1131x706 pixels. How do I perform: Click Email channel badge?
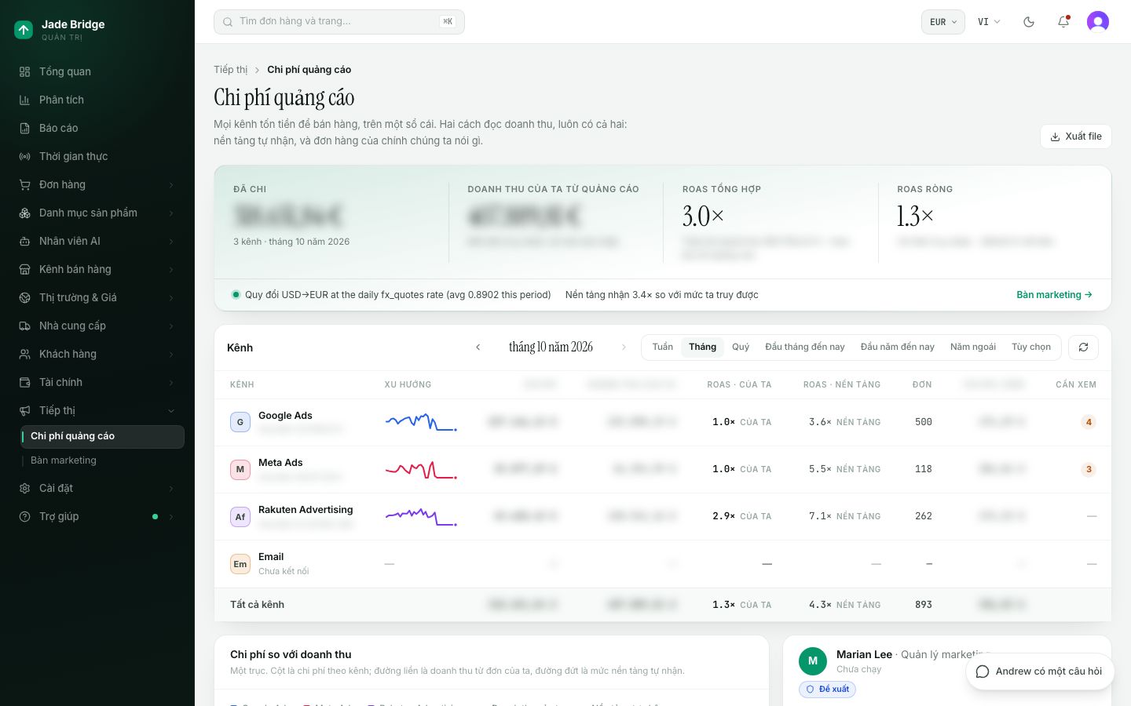click(x=240, y=564)
